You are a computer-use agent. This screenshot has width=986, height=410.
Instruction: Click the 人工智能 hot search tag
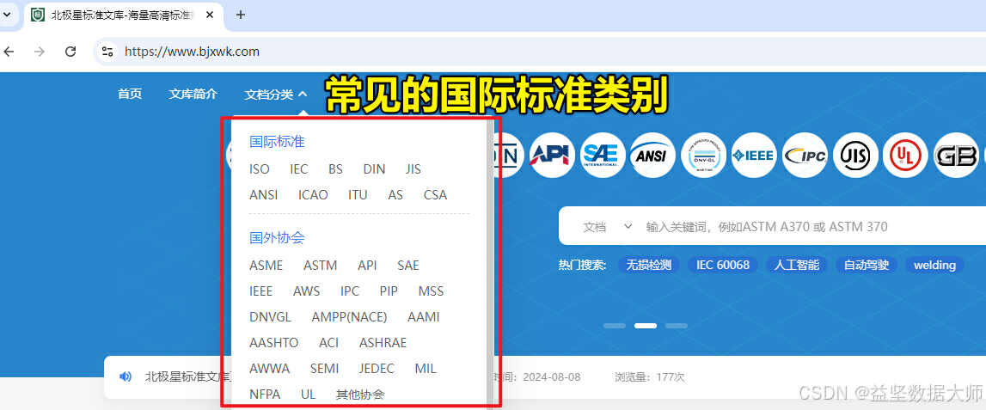(x=797, y=265)
